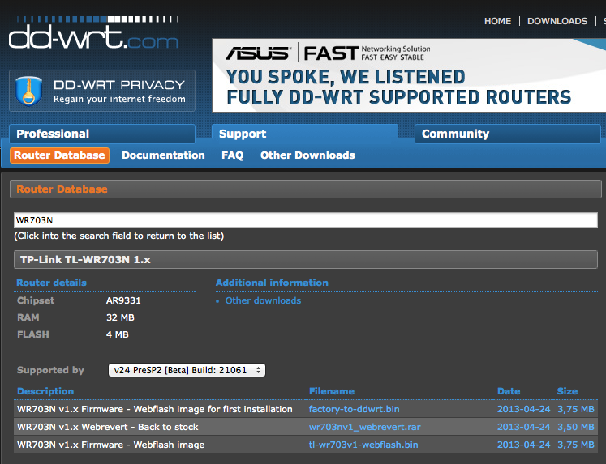Click the TP-Link TL-WR703N 1.x result header
The width and height of the screenshot is (606, 464).
pyautogui.click(x=305, y=260)
